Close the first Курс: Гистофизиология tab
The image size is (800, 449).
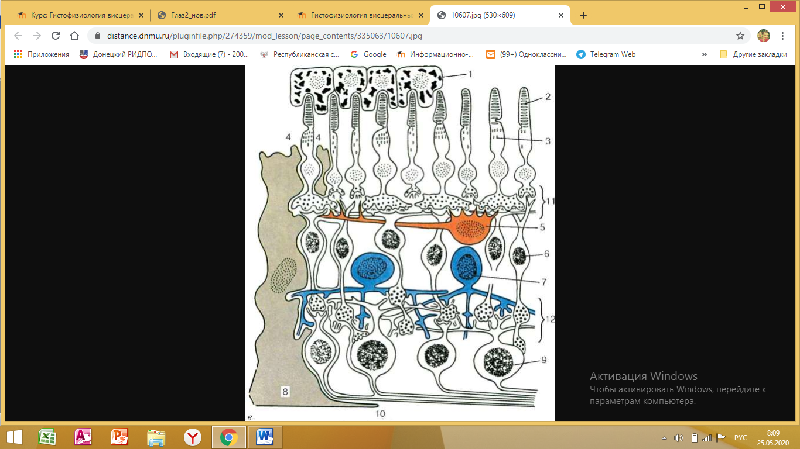click(x=141, y=15)
